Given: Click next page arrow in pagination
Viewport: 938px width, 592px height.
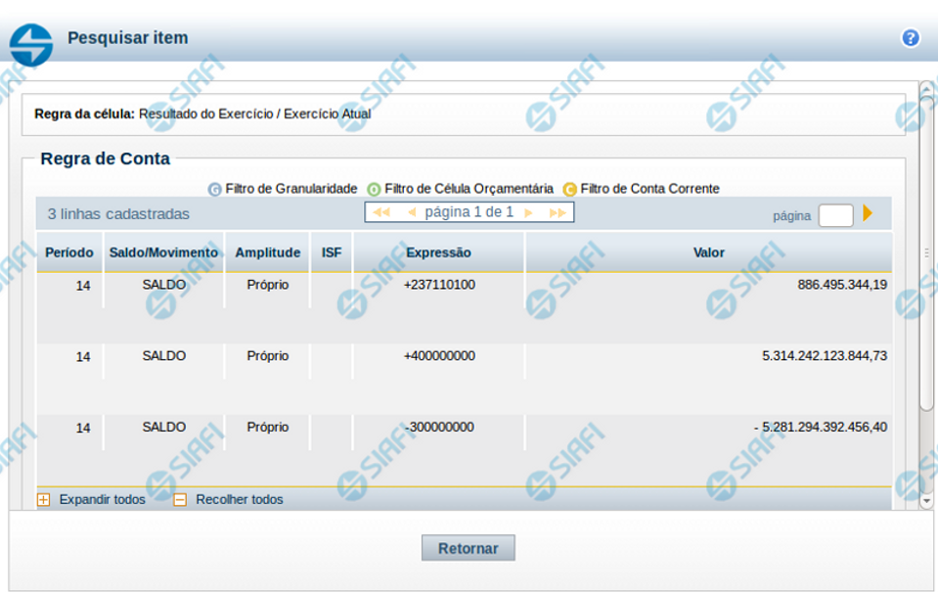Looking at the screenshot, I should pos(528,212).
